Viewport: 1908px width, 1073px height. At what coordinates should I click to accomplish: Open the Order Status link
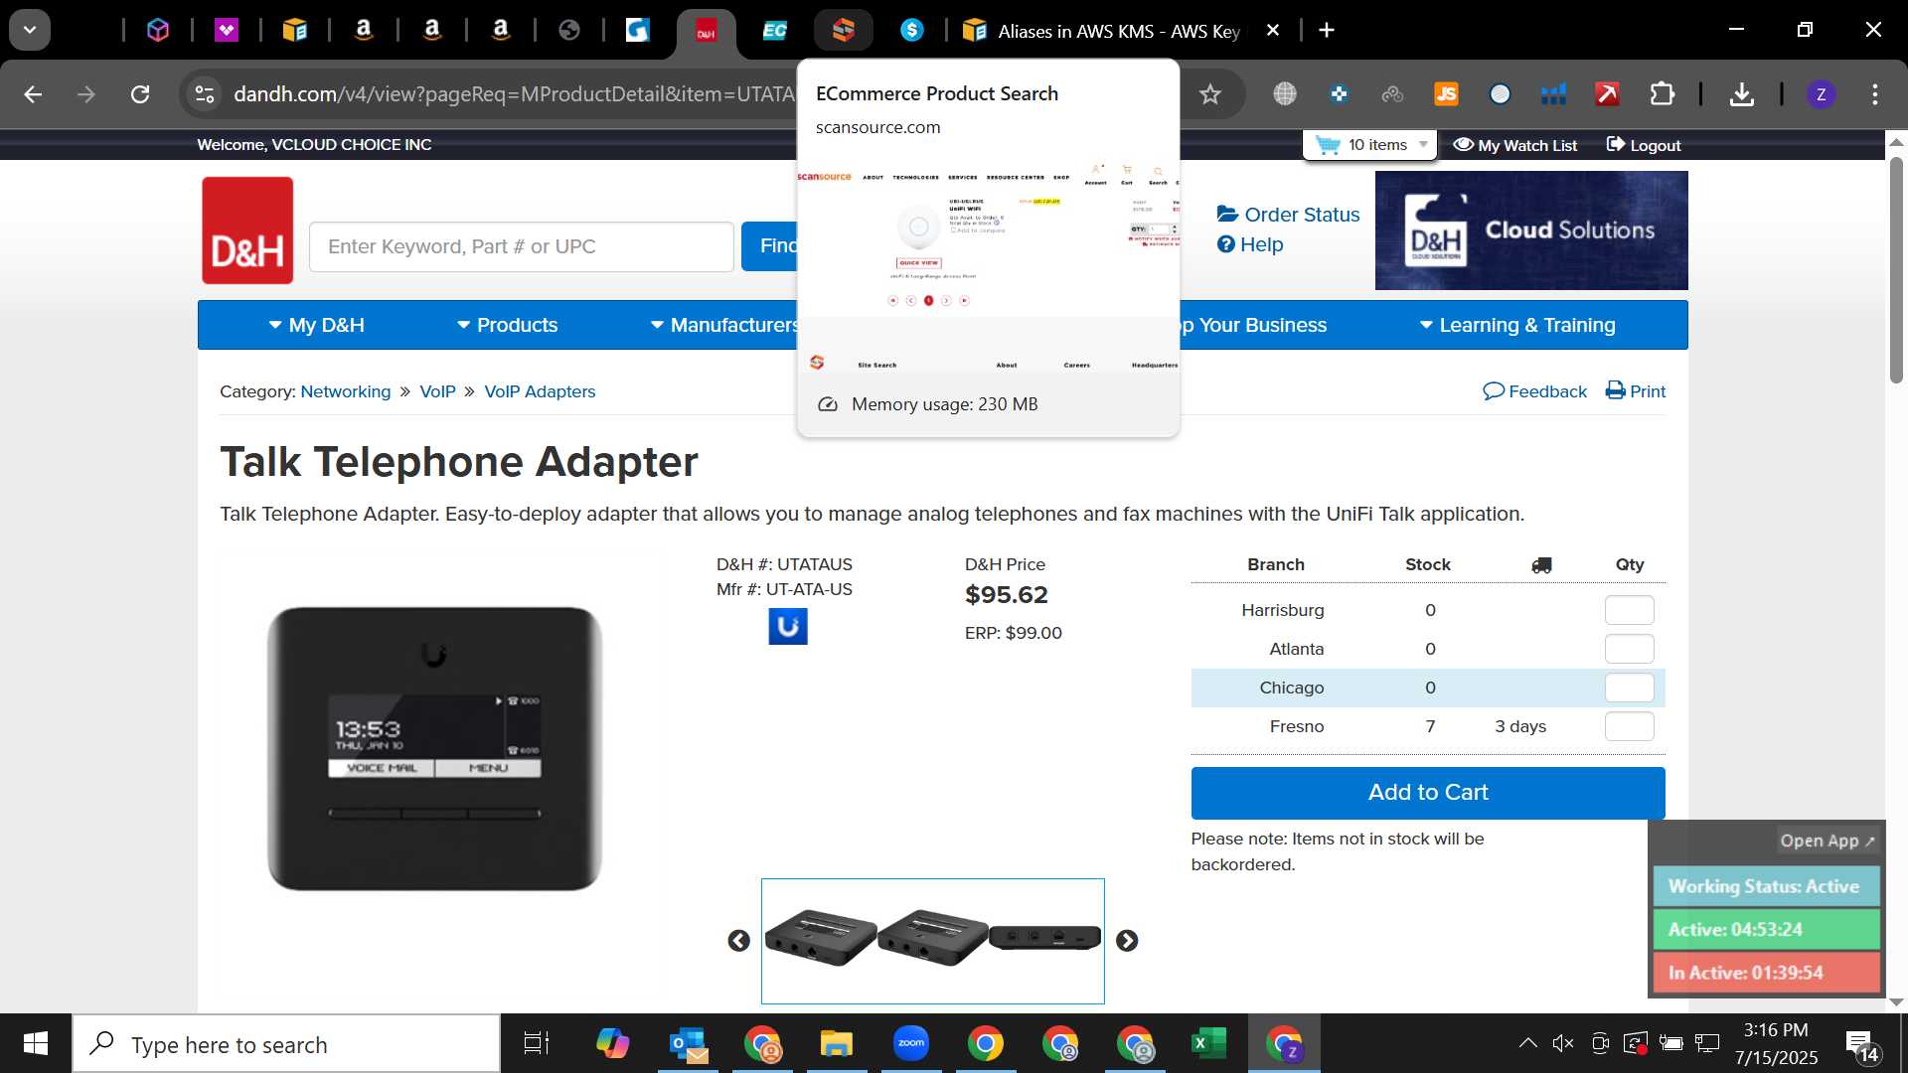[x=1289, y=215]
